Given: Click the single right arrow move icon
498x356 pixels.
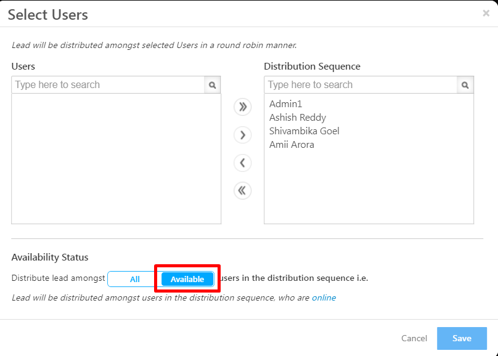Looking at the screenshot, I should [x=243, y=135].
